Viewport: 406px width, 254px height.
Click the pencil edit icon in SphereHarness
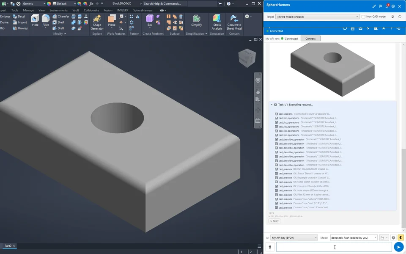click(374, 6)
